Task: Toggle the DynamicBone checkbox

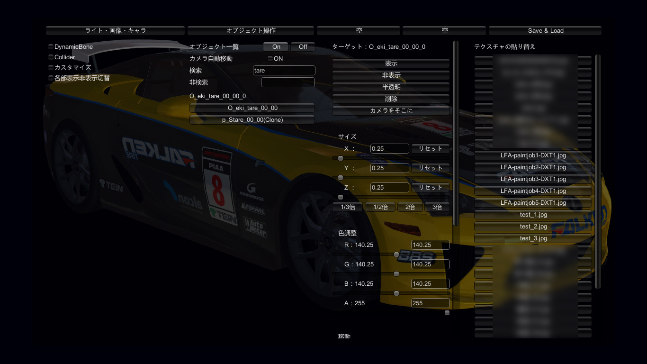Action: pos(51,47)
